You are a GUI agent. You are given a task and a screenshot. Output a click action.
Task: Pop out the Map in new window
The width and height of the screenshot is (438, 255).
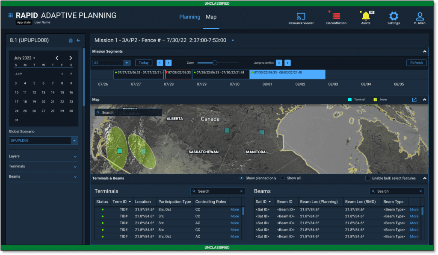(414, 100)
